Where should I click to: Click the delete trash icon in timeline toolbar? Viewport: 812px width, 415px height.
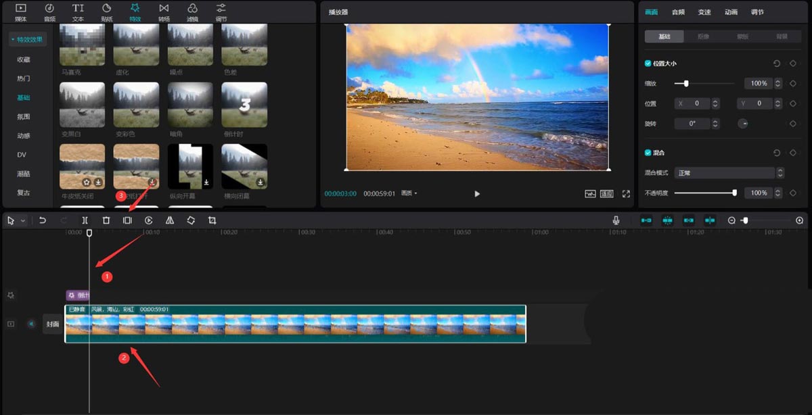pos(106,220)
